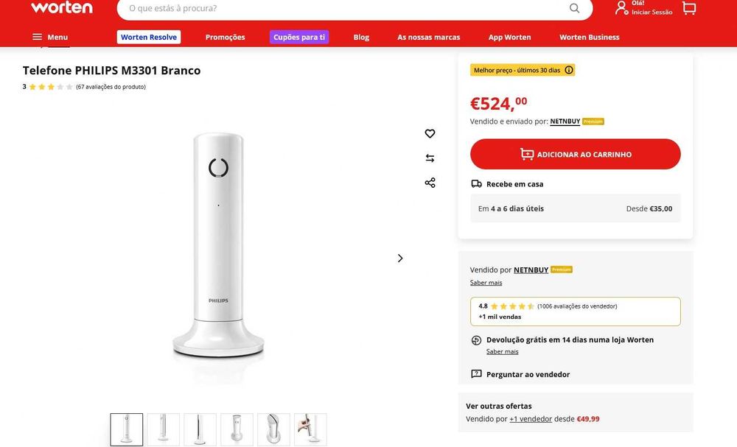Viewport: 737px width, 447px height.
Task: Click the user account icon
Action: (621, 8)
